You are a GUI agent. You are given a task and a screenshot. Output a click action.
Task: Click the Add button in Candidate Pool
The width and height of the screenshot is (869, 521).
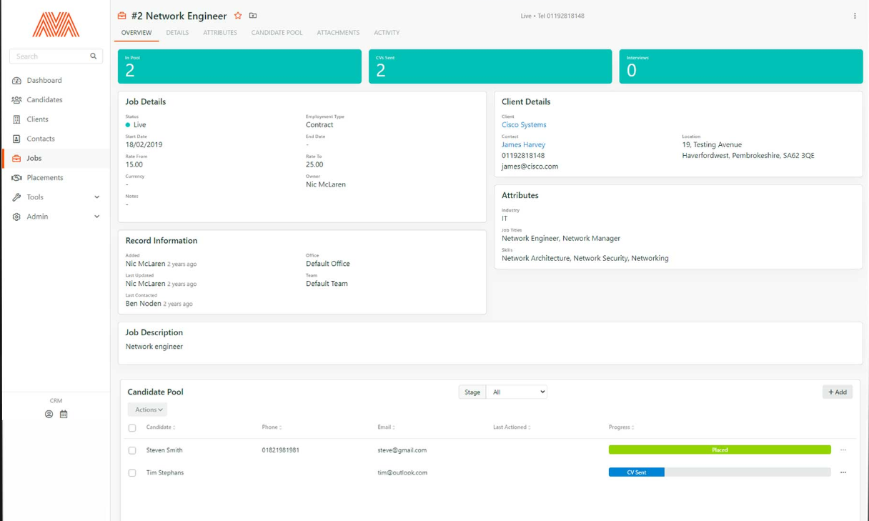click(837, 392)
